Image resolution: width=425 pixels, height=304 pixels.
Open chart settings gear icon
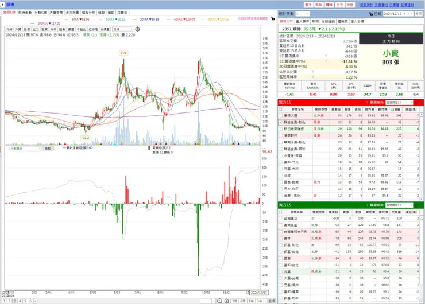click(x=137, y=29)
